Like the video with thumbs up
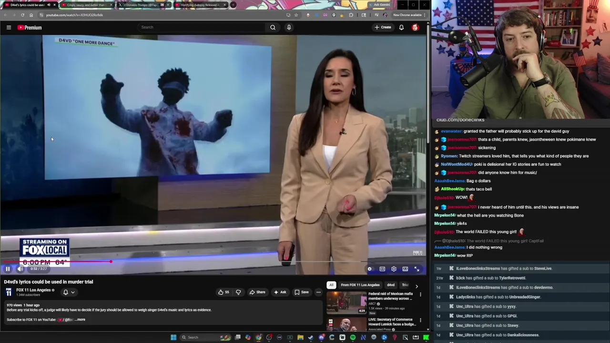610x343 pixels. [x=224, y=292]
